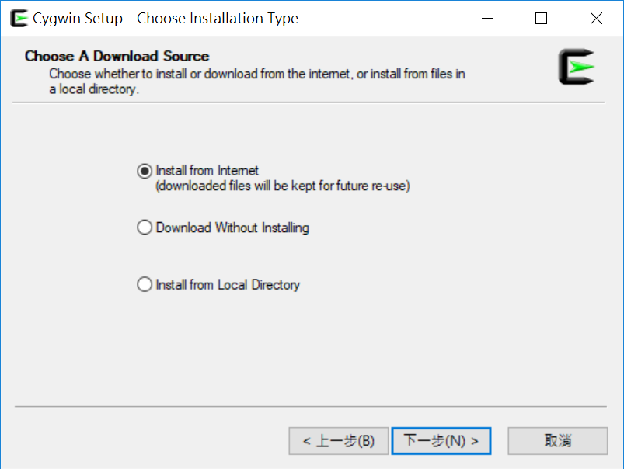Minimize the Cygwin Setup window
Image resolution: width=624 pixels, height=469 pixels.
[x=486, y=19]
